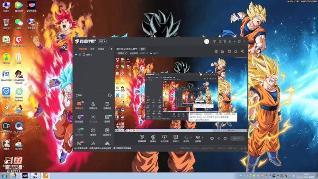The image size is (318, 179).
Task: Open Word 2007 desktop shortcut
Action: (6, 76)
